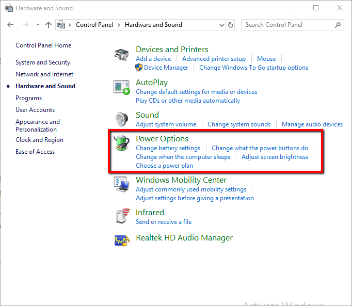Click Change battery settings link
Viewport: 352px width, 306px height.
tap(168, 148)
